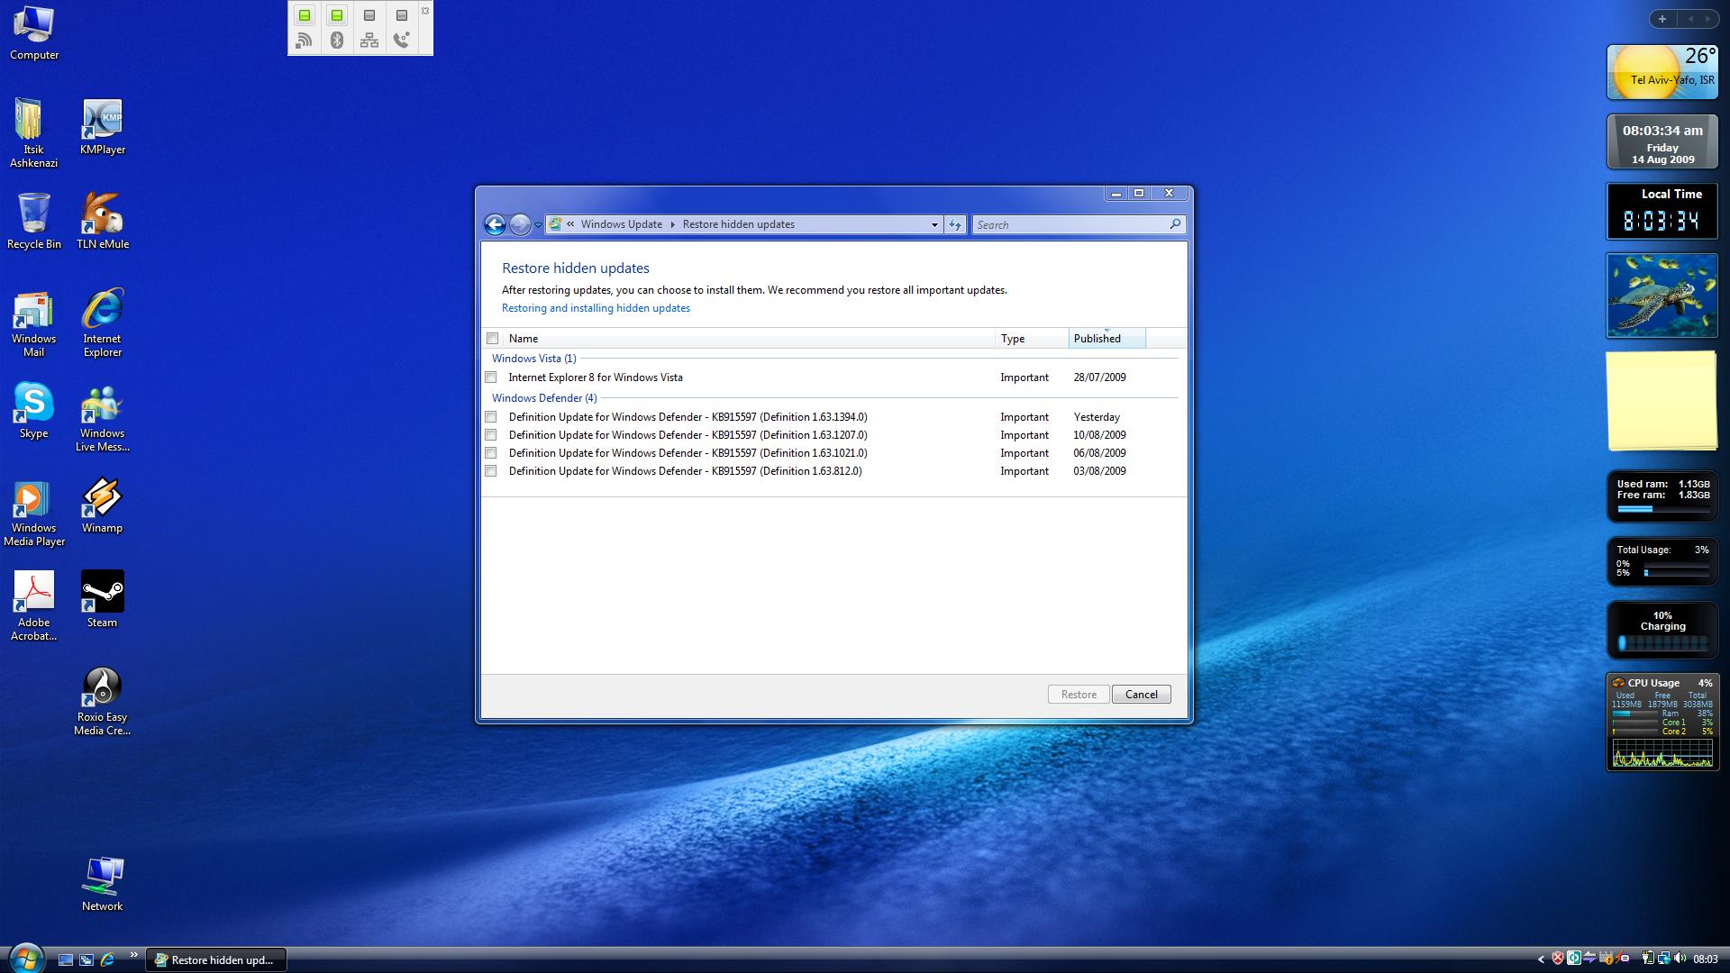Click Show Desktop in Quick Launch
This screenshot has height=973, width=1730.
[65, 959]
